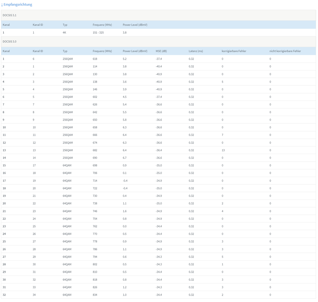Select frequency 738 cell
This screenshot has height=302, width=318.
pyautogui.click(x=95, y=203)
